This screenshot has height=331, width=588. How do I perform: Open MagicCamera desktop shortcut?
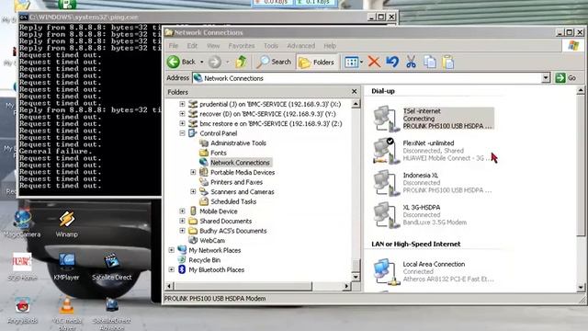click(x=22, y=224)
